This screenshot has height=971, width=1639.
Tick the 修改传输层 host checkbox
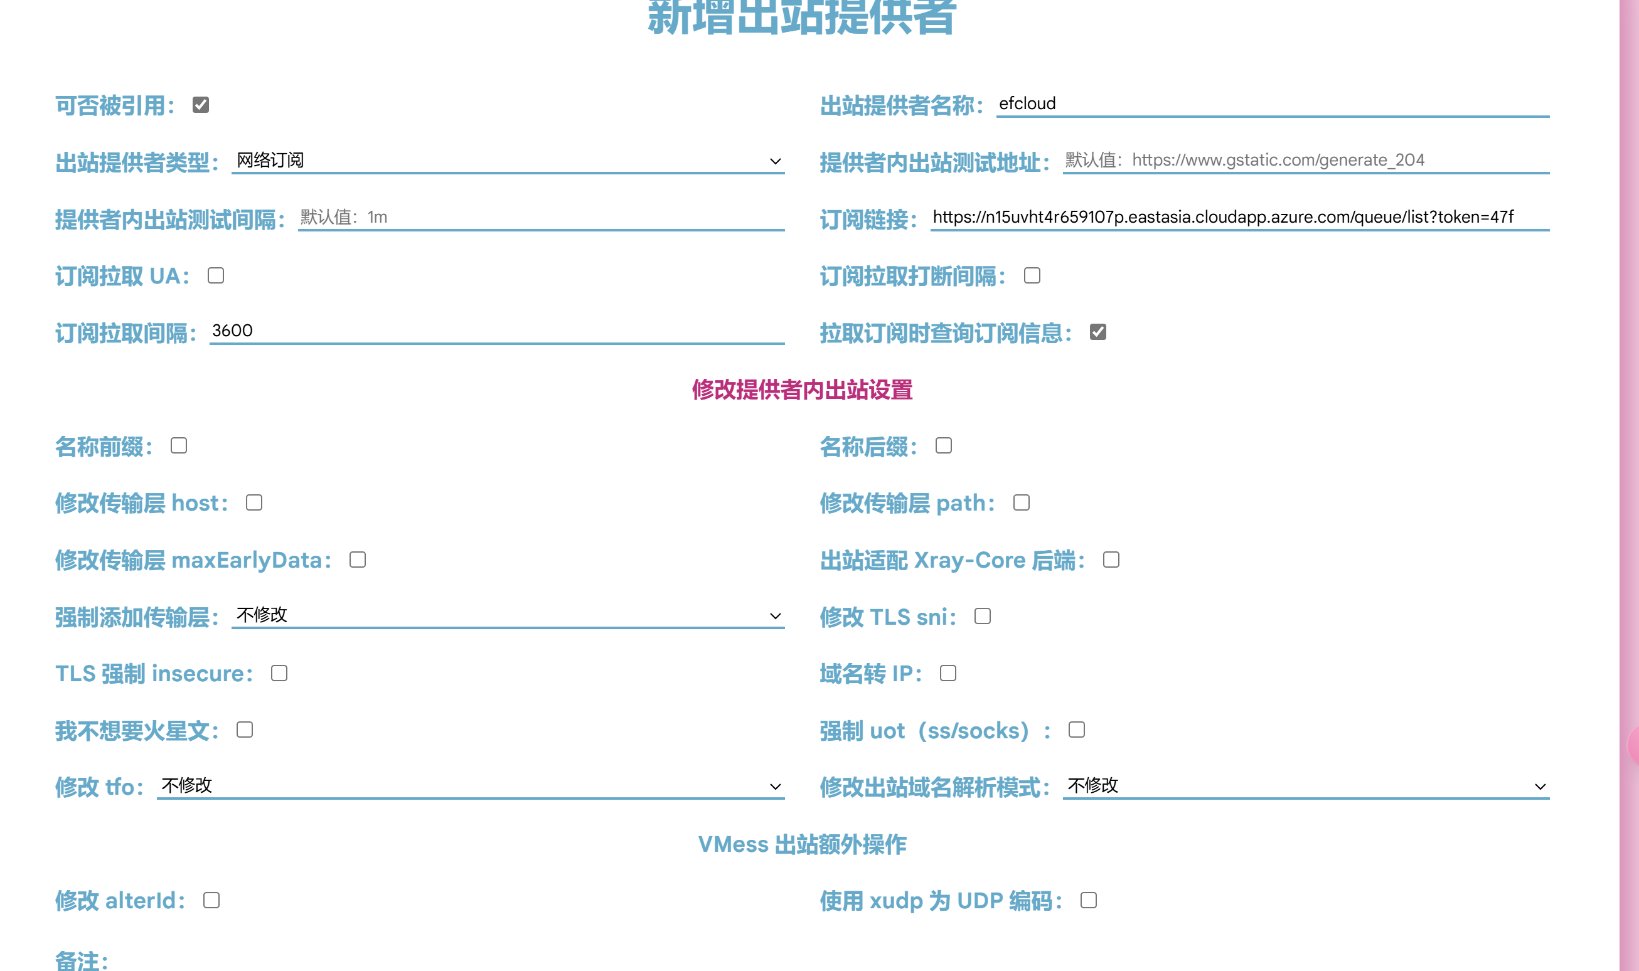(254, 502)
